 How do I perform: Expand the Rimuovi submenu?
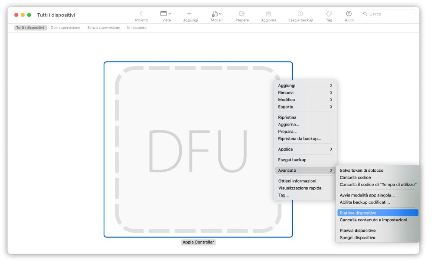pos(305,93)
